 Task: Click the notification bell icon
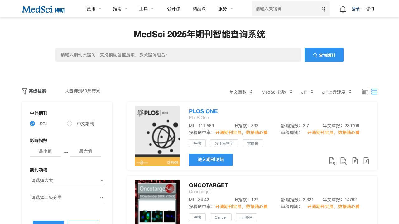tap(343, 9)
